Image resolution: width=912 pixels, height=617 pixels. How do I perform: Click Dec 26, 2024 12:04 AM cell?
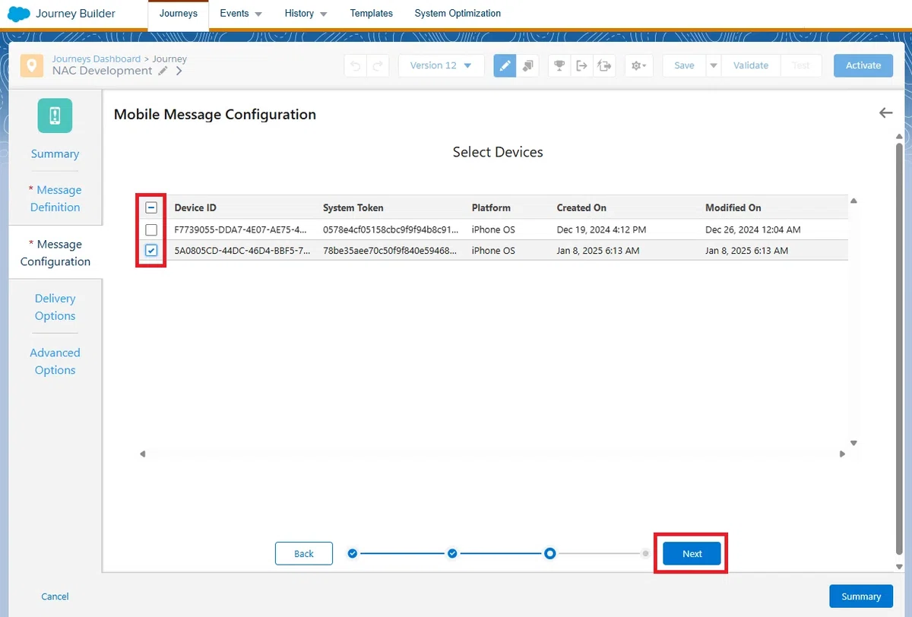(x=752, y=229)
